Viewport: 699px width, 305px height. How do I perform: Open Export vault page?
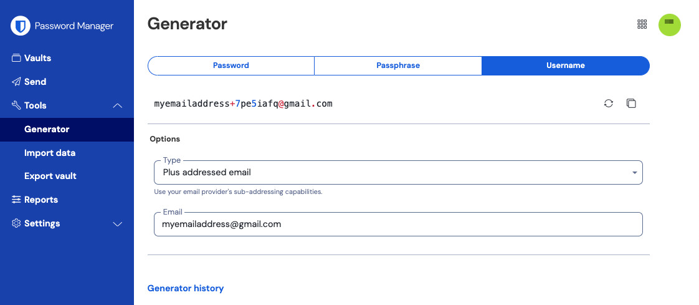click(x=50, y=176)
